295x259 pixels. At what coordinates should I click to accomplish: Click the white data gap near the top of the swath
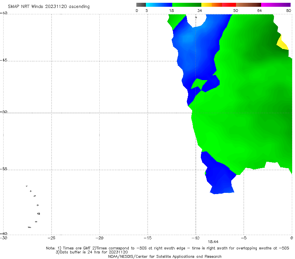pos(196,20)
